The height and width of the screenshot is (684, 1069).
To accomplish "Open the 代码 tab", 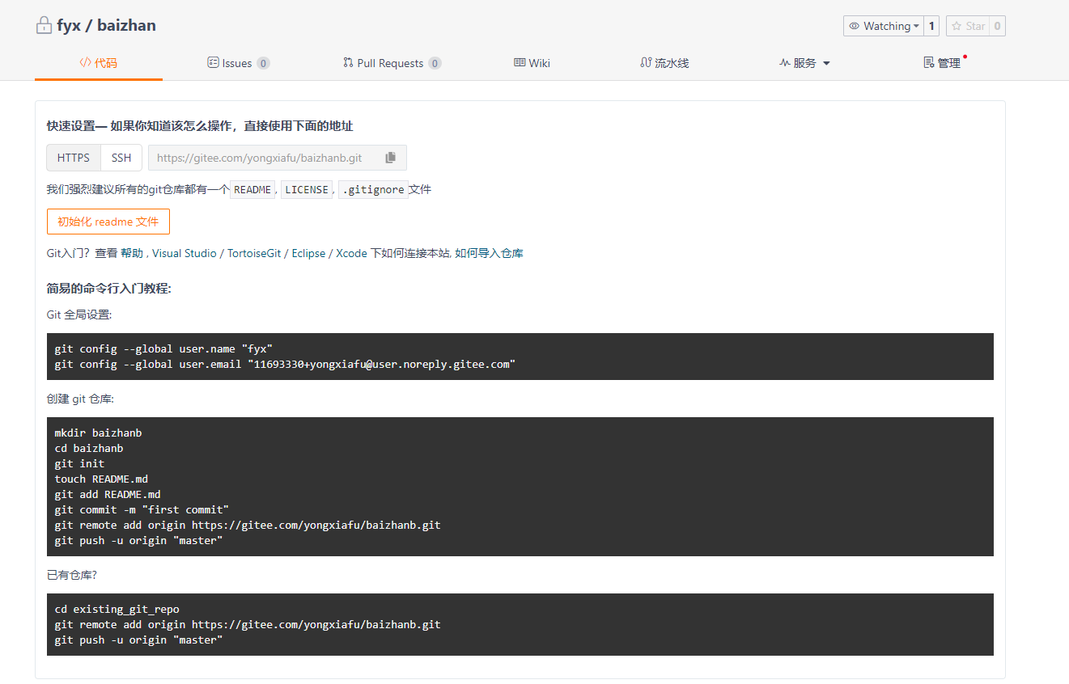I will click(x=99, y=62).
